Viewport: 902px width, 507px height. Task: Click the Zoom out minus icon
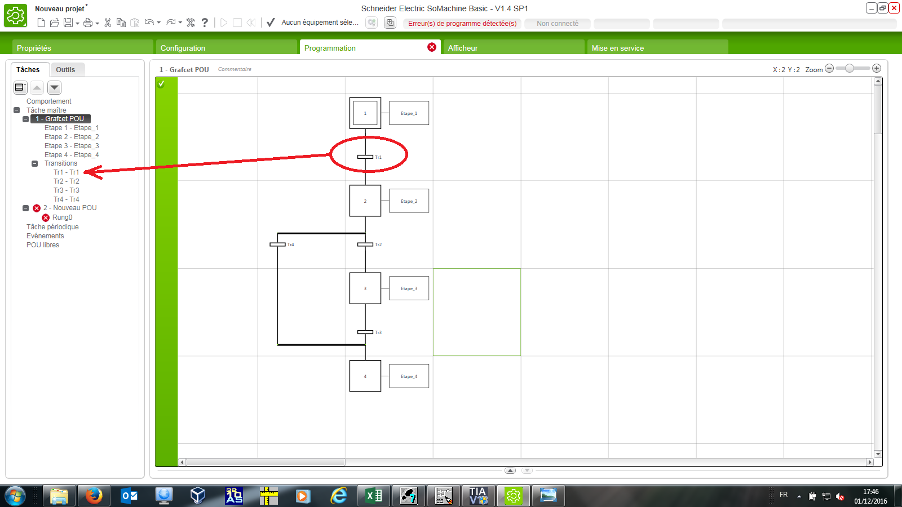[x=829, y=68]
